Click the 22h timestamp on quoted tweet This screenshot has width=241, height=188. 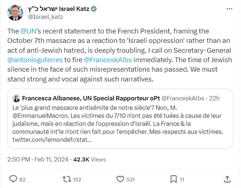[214, 98]
